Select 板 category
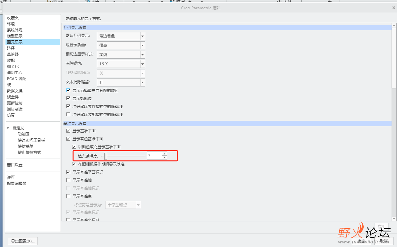This screenshot has width=397, height=247. click(9, 85)
